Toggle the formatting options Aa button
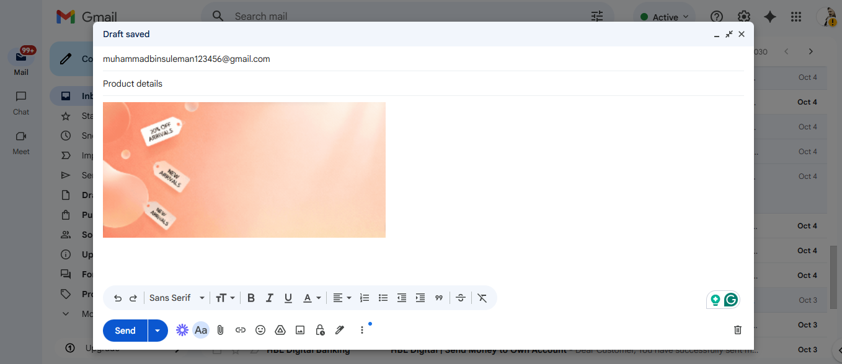 coord(201,330)
